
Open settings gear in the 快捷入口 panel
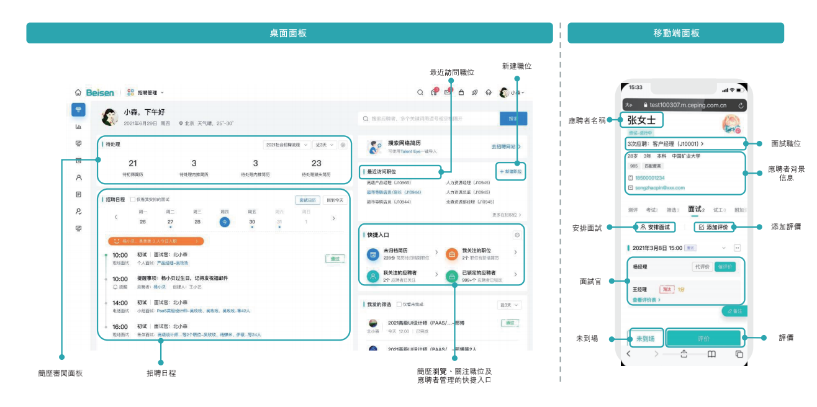pyautogui.click(x=517, y=235)
